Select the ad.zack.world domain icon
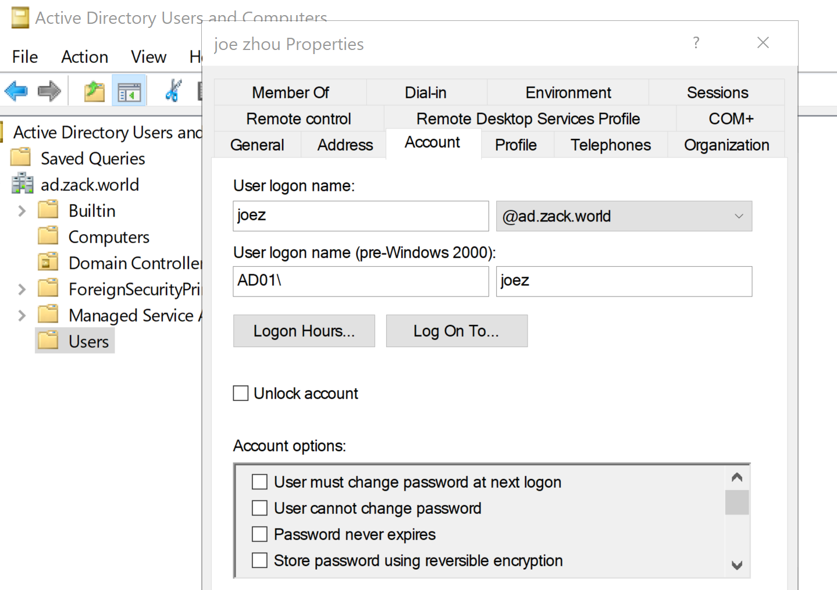 [23, 184]
